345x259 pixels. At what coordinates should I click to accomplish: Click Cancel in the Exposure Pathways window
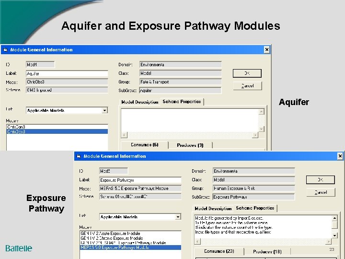[321, 192]
